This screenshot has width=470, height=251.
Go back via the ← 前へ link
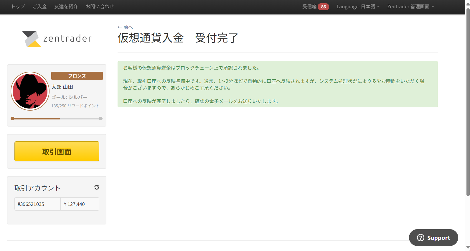point(125,27)
